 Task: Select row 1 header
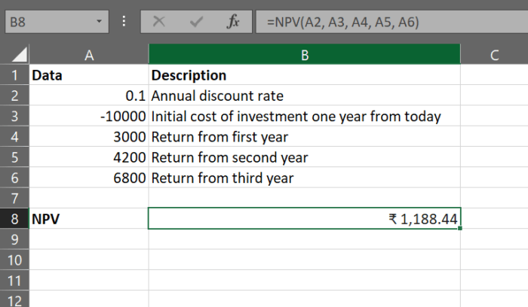pos(14,75)
